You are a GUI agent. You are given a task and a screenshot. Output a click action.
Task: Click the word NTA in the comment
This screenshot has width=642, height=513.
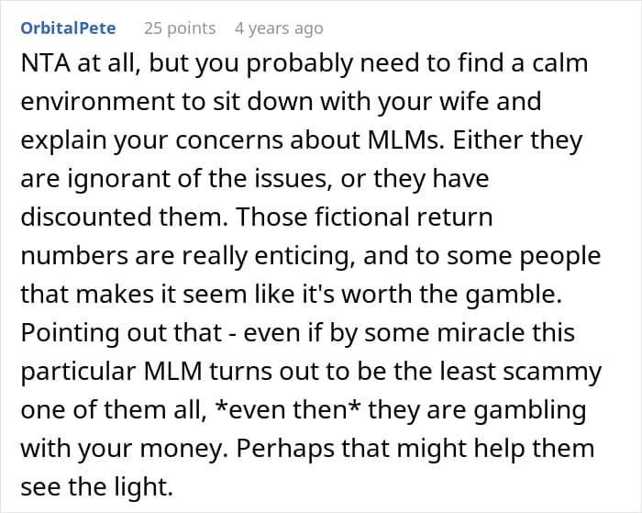pos(45,63)
